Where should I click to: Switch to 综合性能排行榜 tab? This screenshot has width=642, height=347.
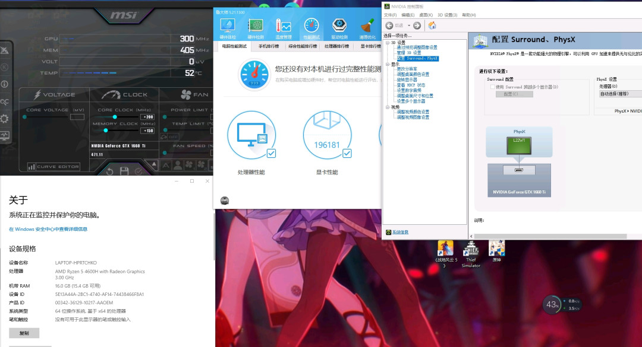(303, 46)
